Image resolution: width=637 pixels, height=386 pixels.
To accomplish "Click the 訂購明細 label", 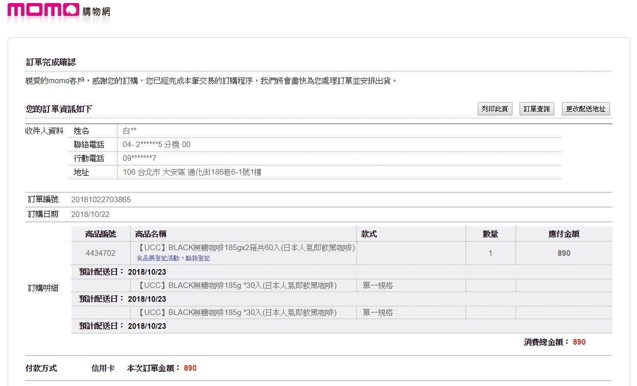I will [x=43, y=288].
